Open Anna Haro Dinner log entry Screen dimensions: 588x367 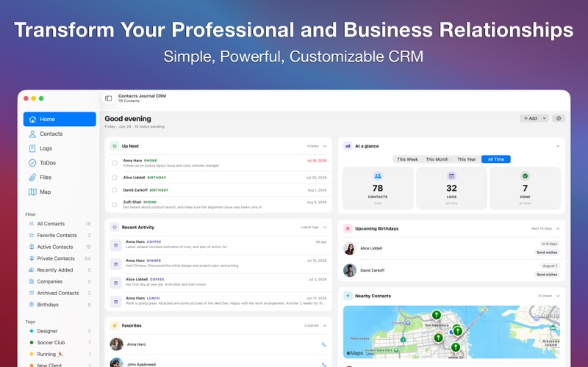pyautogui.click(x=218, y=264)
